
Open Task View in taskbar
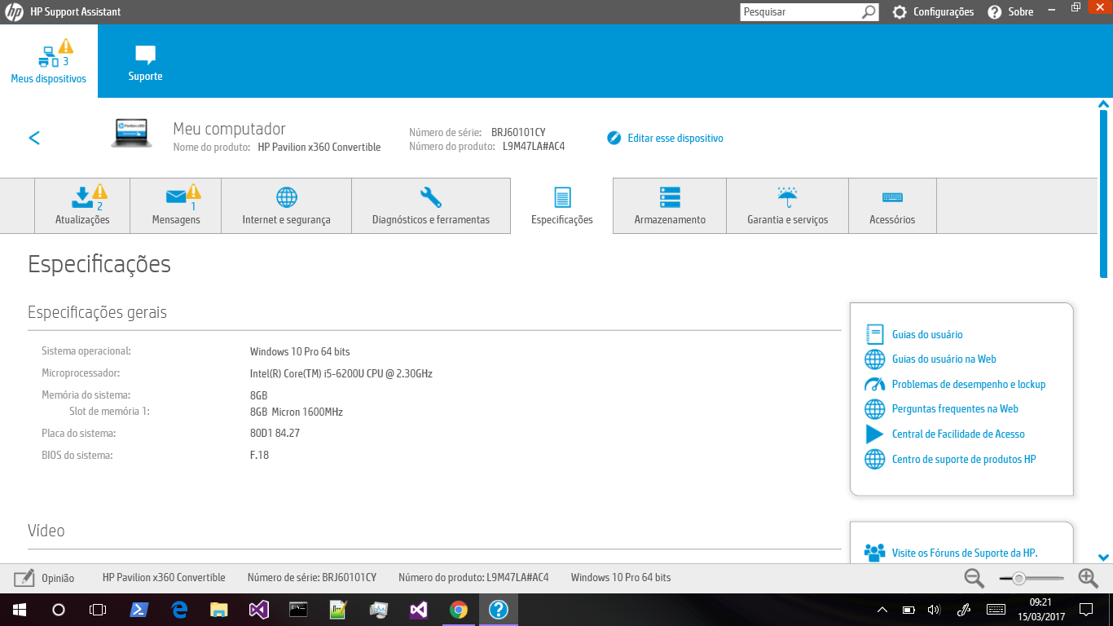click(98, 610)
